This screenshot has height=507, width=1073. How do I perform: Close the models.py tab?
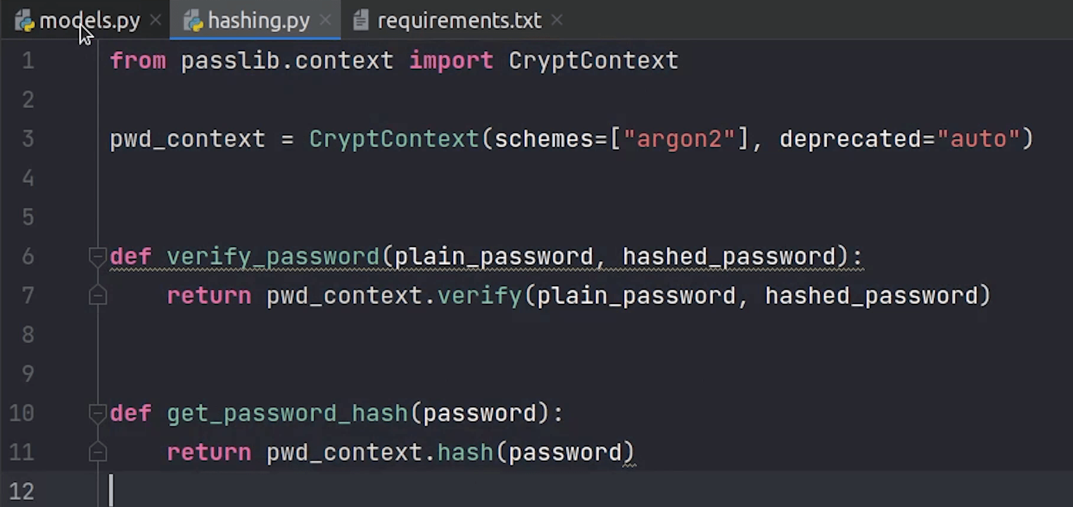point(156,21)
